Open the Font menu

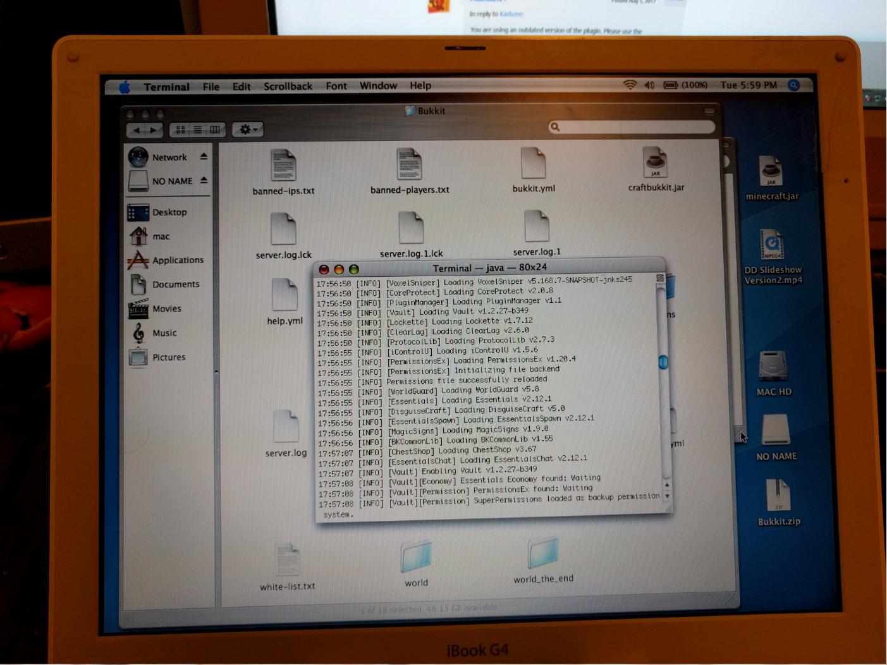[336, 85]
